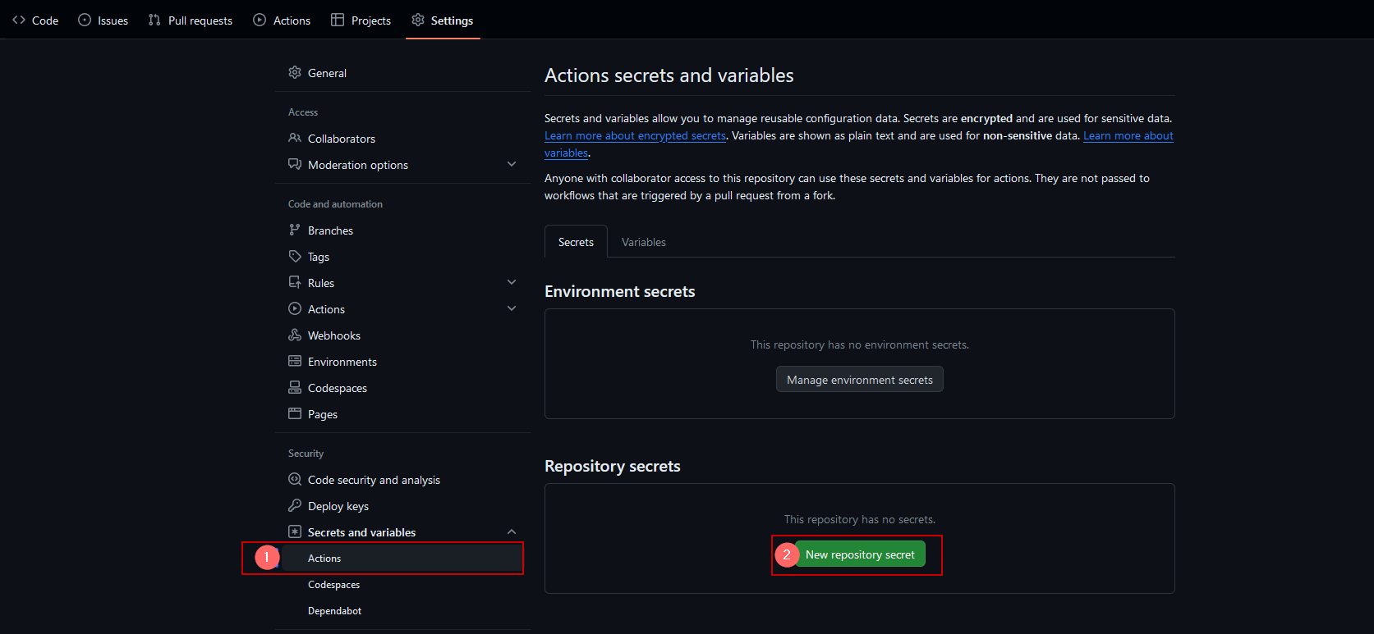
Task: Click the Branches git-branch icon
Action: tap(295, 230)
